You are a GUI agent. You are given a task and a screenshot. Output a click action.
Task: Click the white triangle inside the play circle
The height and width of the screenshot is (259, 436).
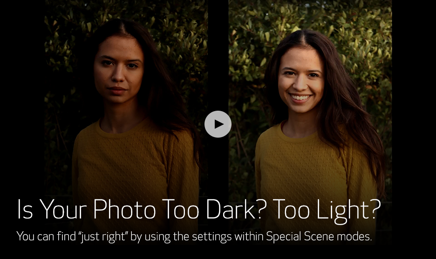[x=218, y=124]
